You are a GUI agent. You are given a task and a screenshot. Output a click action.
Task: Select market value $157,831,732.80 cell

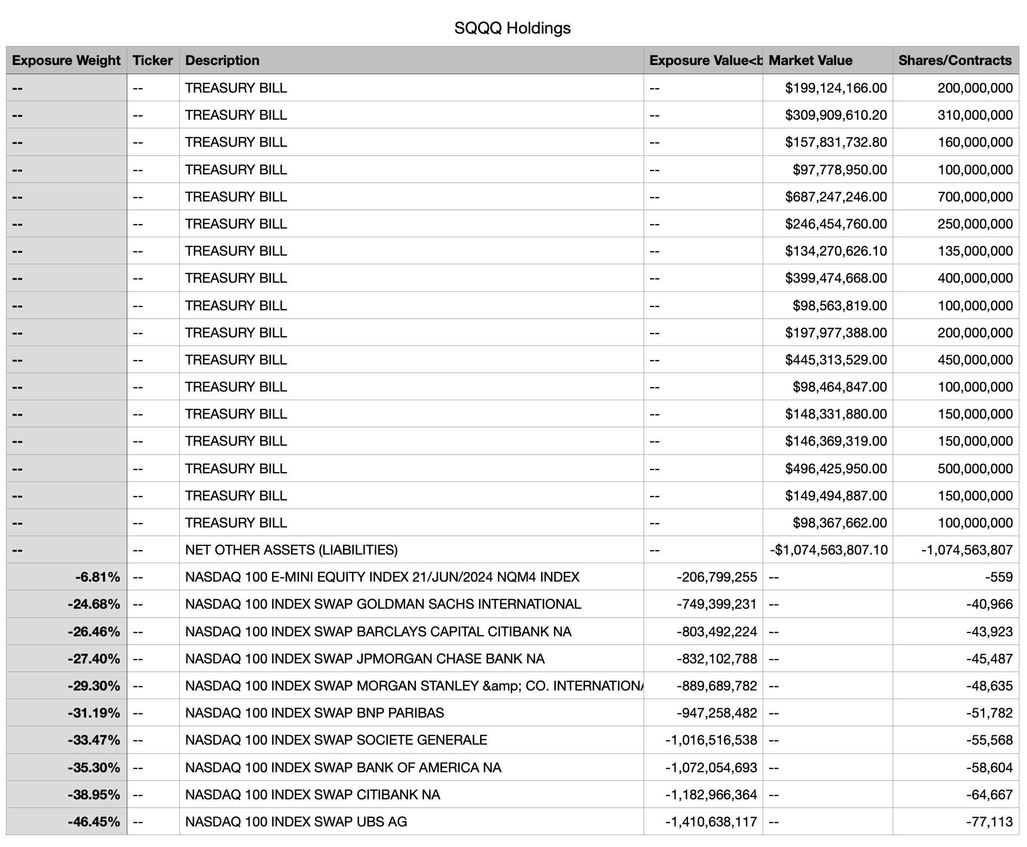[x=828, y=142]
